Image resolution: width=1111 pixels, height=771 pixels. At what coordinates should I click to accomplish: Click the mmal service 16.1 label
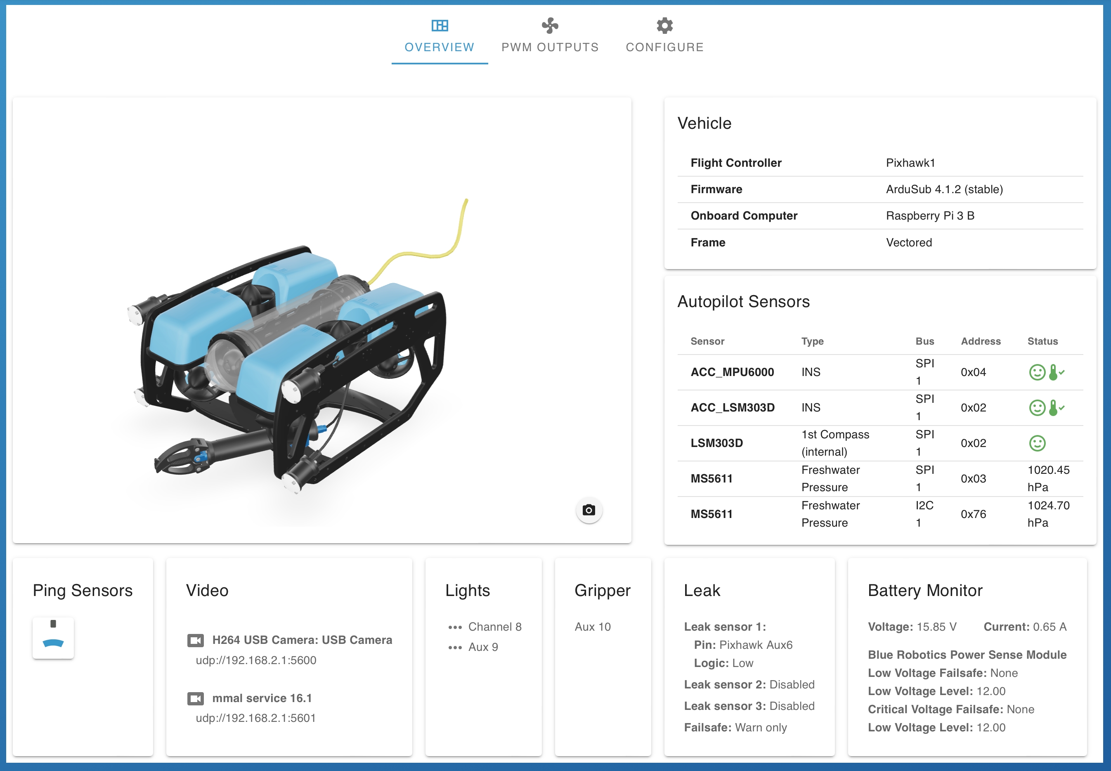pyautogui.click(x=262, y=698)
